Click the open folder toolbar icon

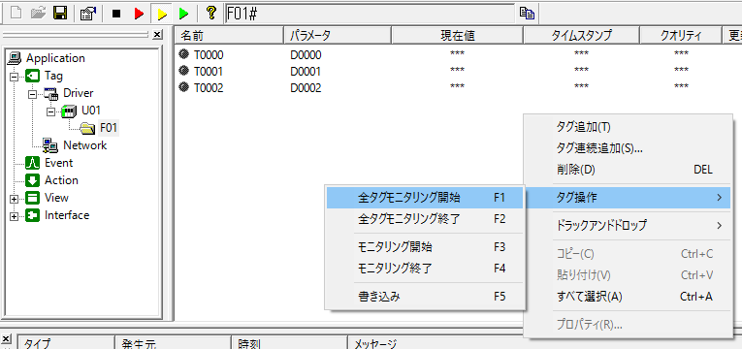pyautogui.click(x=39, y=14)
